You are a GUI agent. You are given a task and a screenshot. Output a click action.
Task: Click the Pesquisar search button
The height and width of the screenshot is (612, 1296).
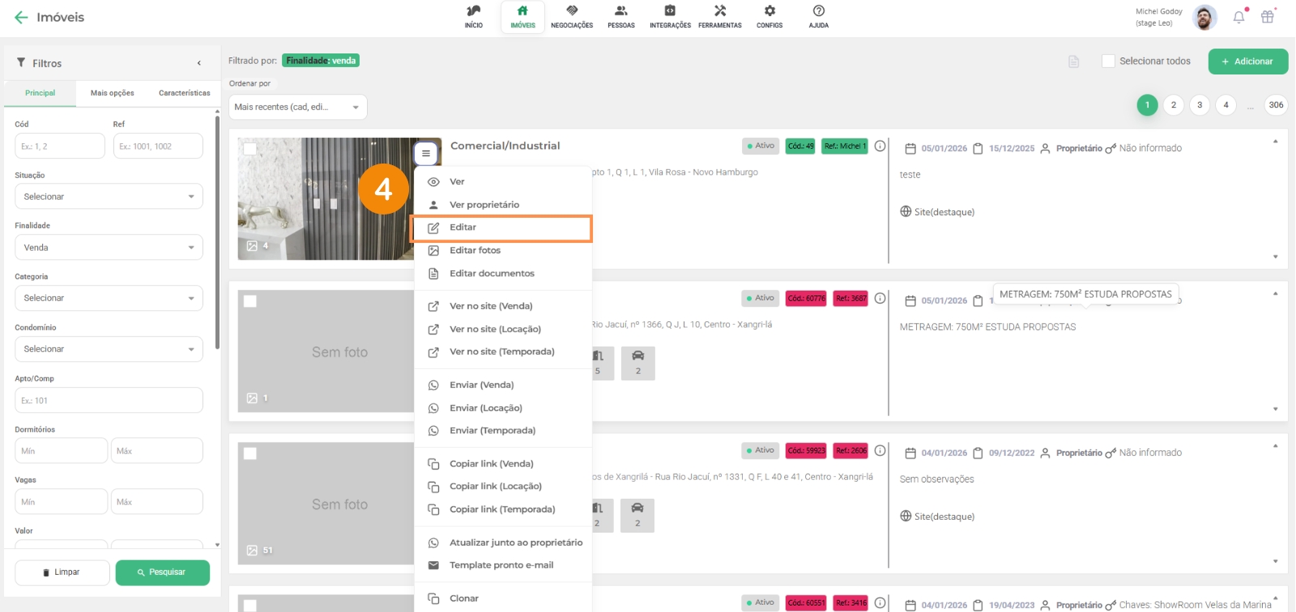point(162,572)
